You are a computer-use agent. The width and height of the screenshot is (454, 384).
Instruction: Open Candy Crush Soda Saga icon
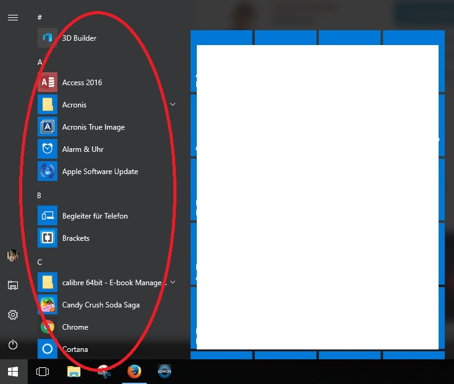[x=47, y=304]
